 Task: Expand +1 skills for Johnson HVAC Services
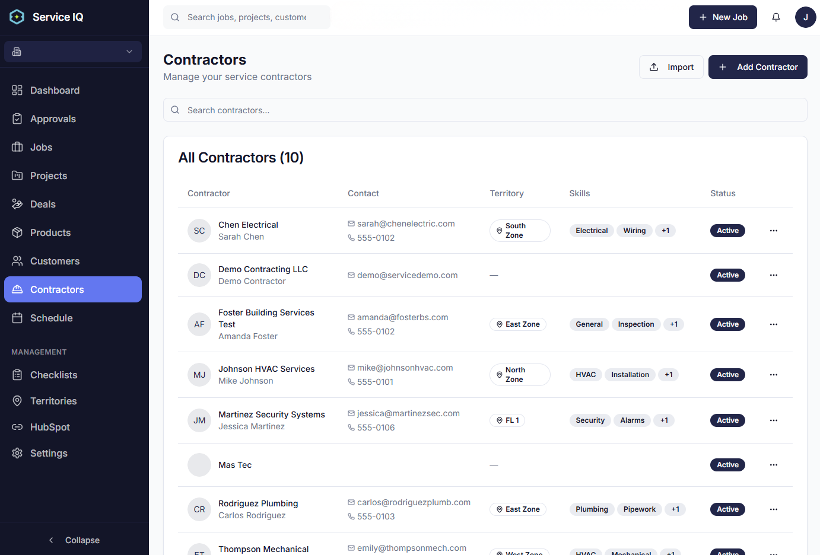(x=669, y=375)
